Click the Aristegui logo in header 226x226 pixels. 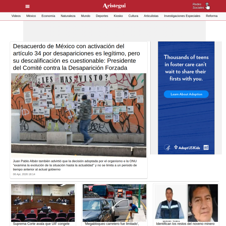pyautogui.click(x=114, y=6)
